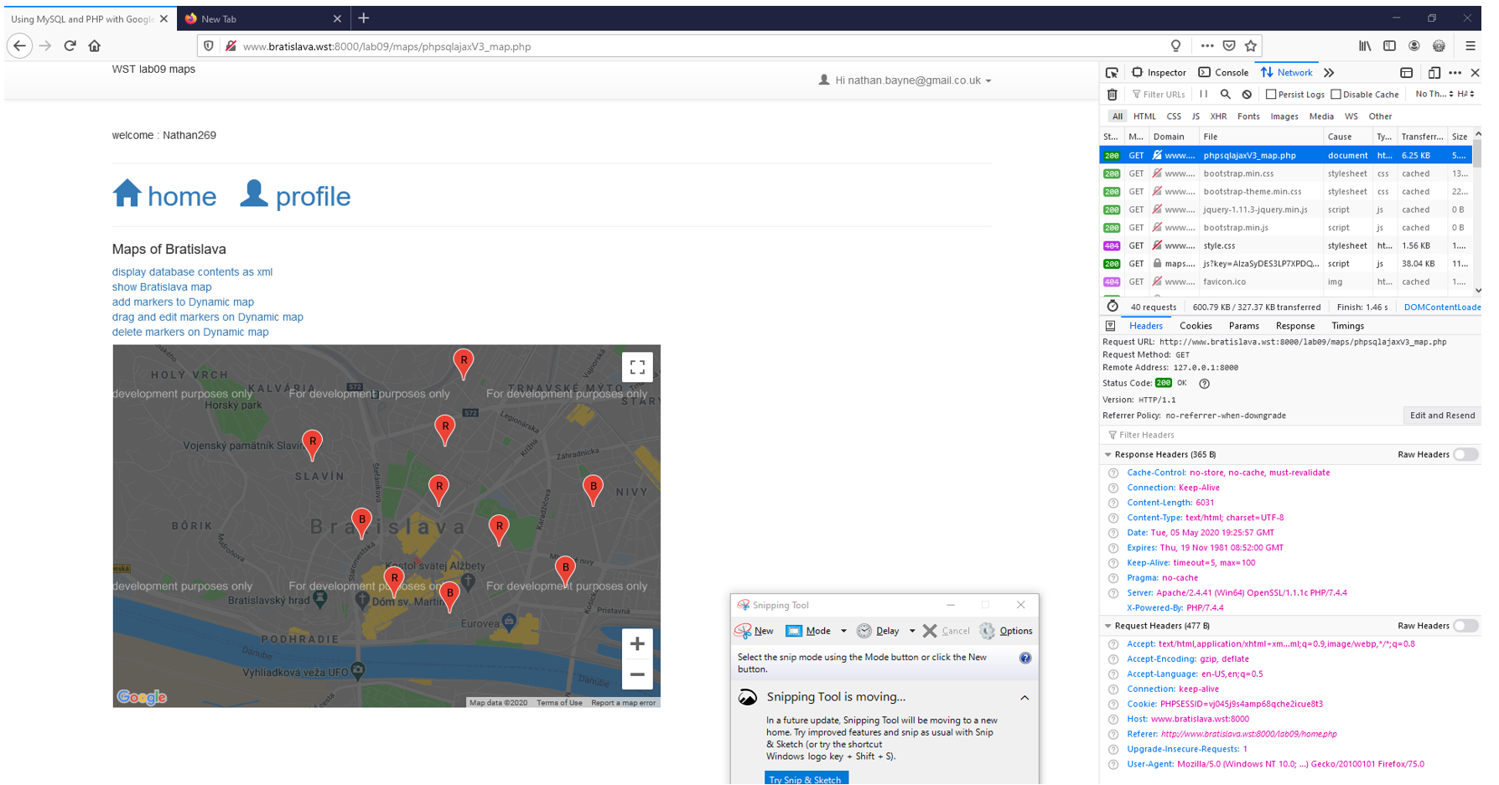Click the request blocking icon
The width and height of the screenshot is (1499, 785).
point(1247,95)
